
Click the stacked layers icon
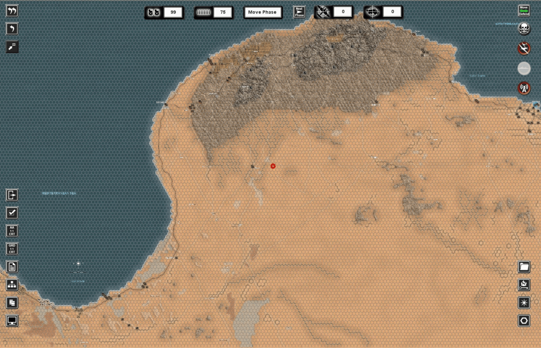[x=12, y=303]
